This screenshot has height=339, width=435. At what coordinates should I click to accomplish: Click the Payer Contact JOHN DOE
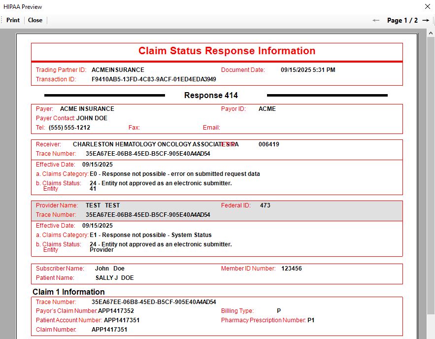tap(92, 118)
